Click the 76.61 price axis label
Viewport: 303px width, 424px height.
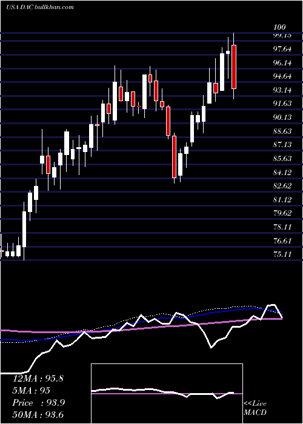tap(282, 240)
